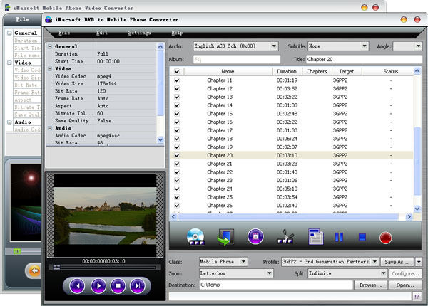Select the Chapter 23 row
428x306 pixels.
[292, 181]
